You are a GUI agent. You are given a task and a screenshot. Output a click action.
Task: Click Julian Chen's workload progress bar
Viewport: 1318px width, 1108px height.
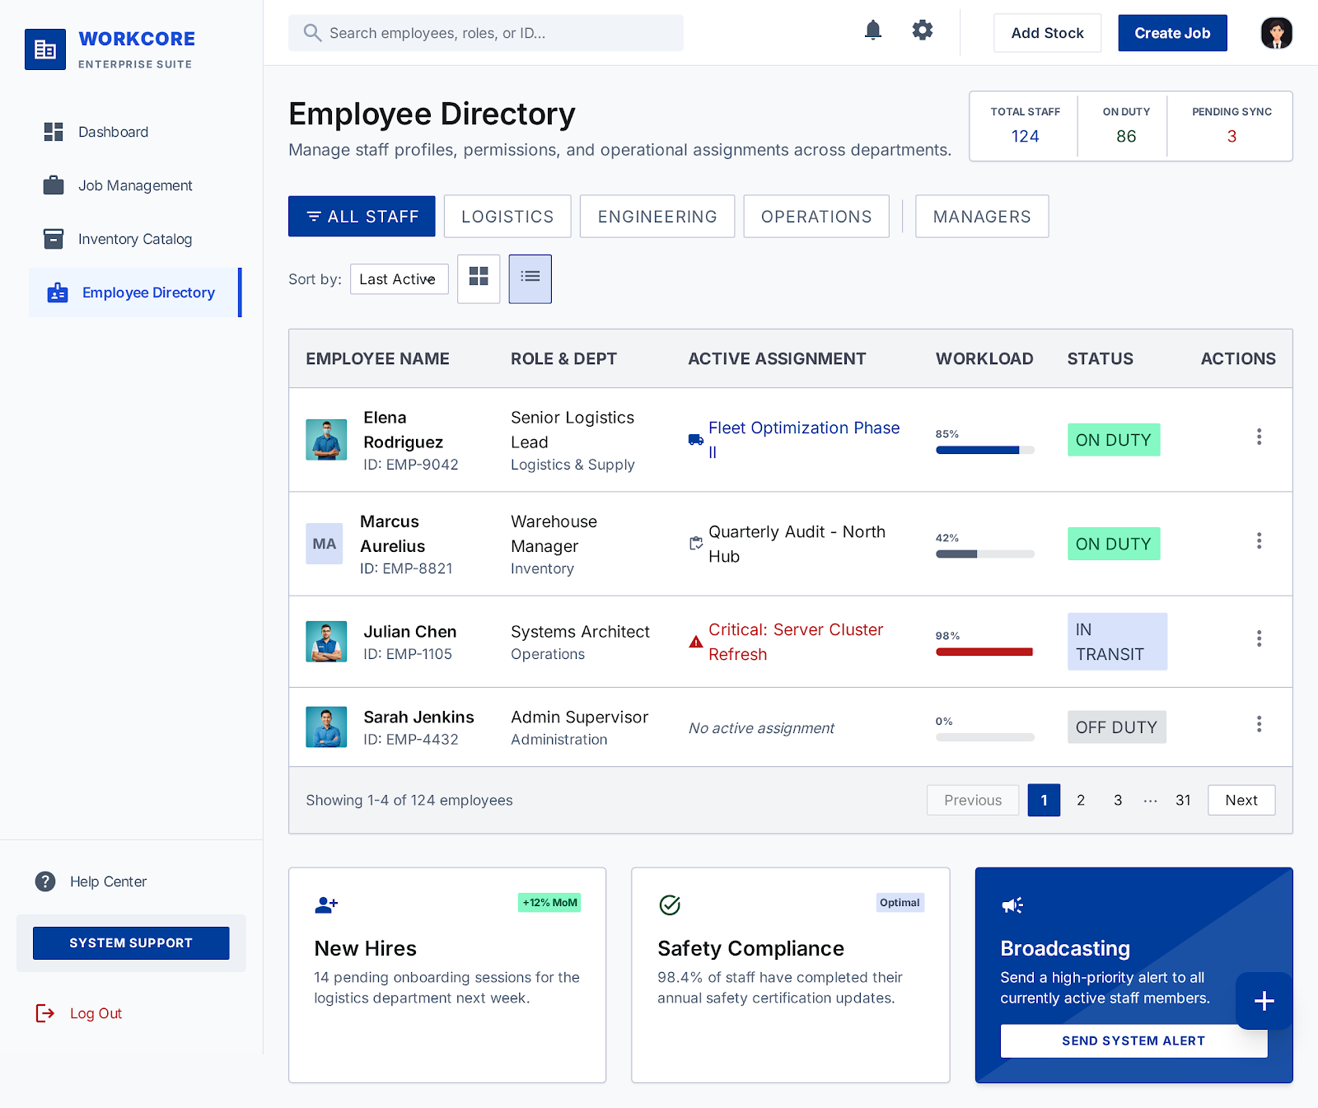point(984,652)
